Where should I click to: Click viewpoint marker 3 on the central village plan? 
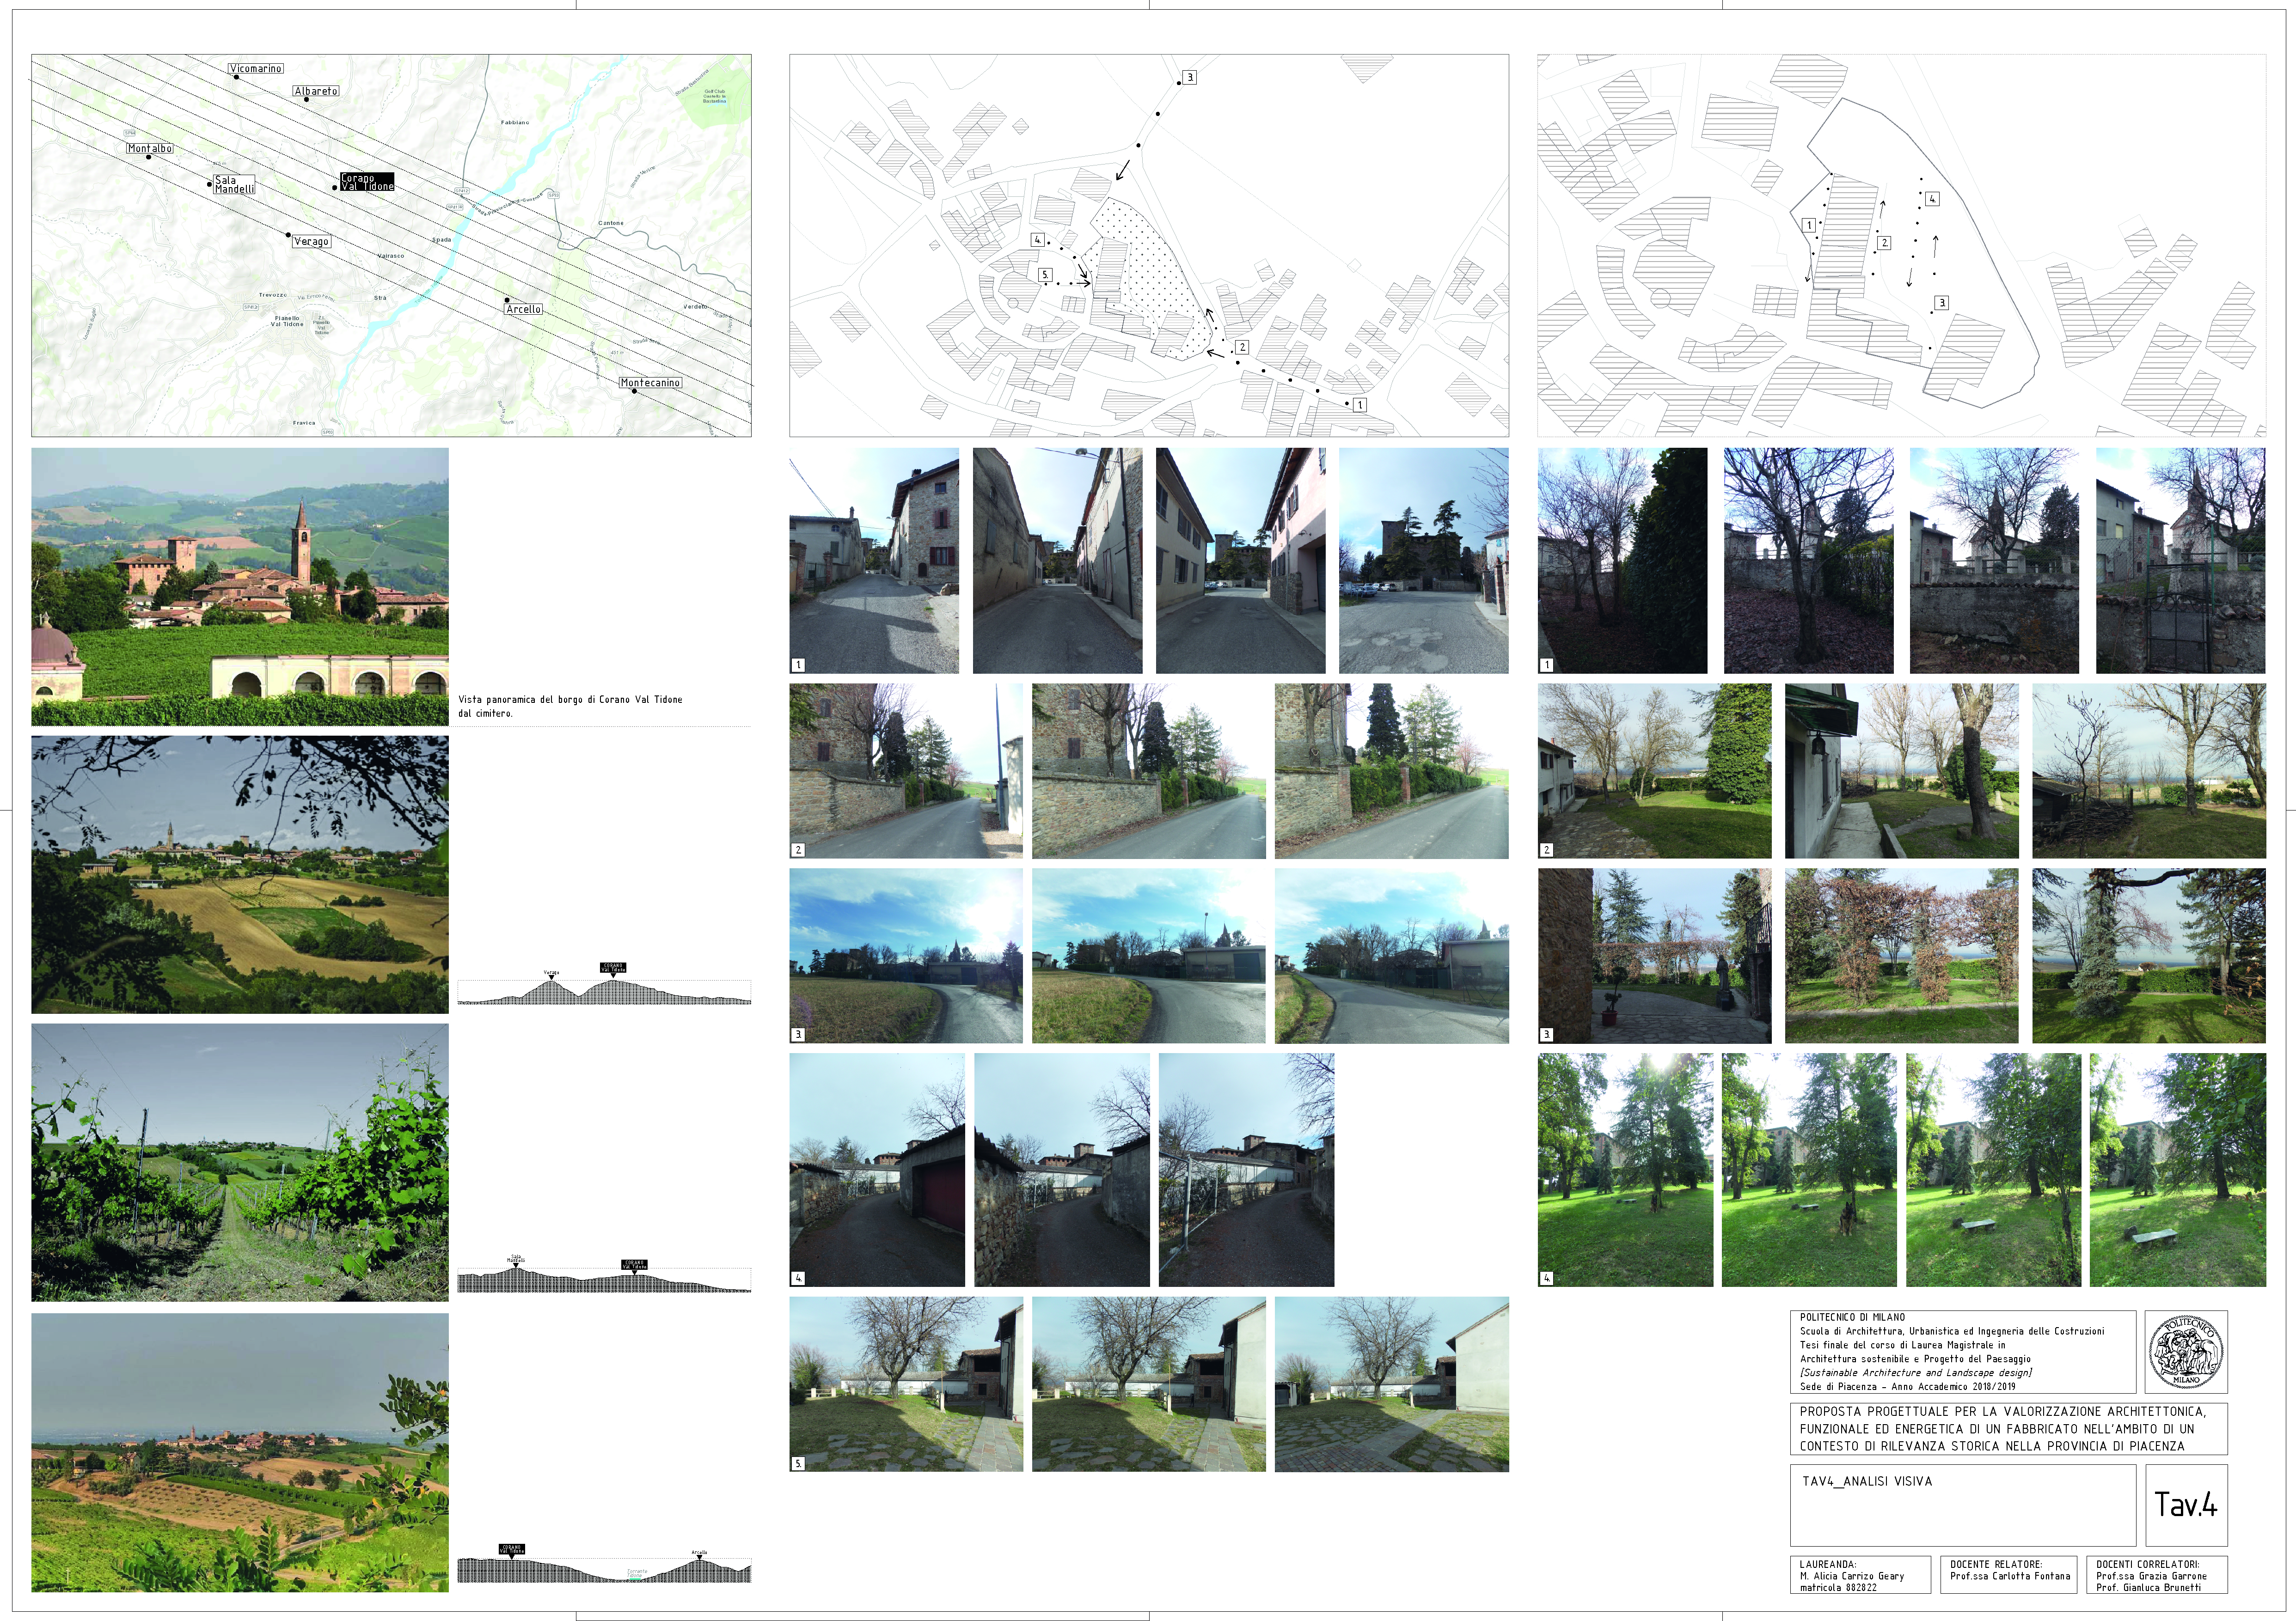(1189, 77)
